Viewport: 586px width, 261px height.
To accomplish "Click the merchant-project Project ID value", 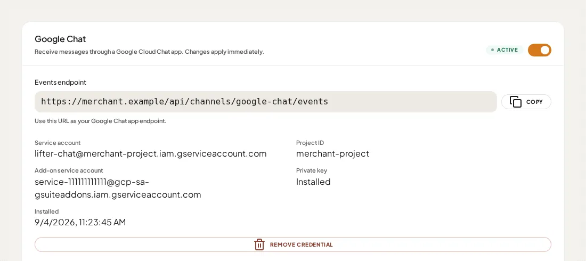I will pos(332,154).
